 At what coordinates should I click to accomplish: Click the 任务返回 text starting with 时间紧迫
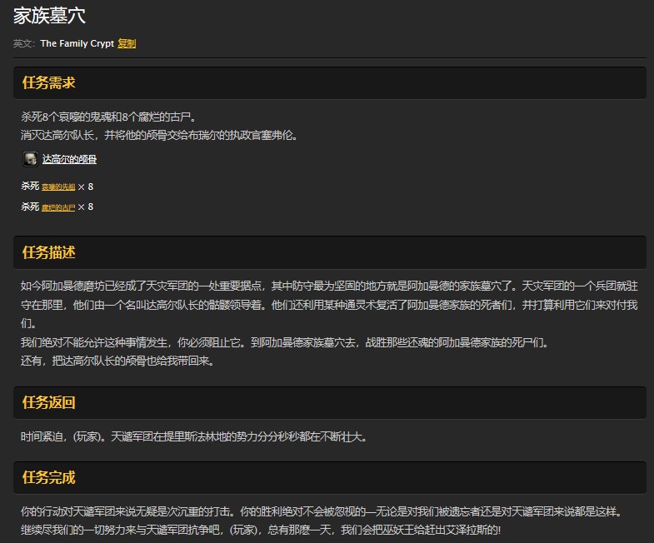click(x=193, y=436)
